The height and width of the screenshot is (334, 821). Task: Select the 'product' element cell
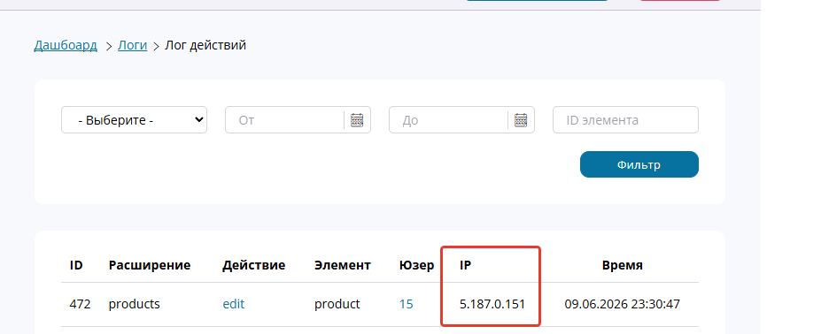(337, 304)
